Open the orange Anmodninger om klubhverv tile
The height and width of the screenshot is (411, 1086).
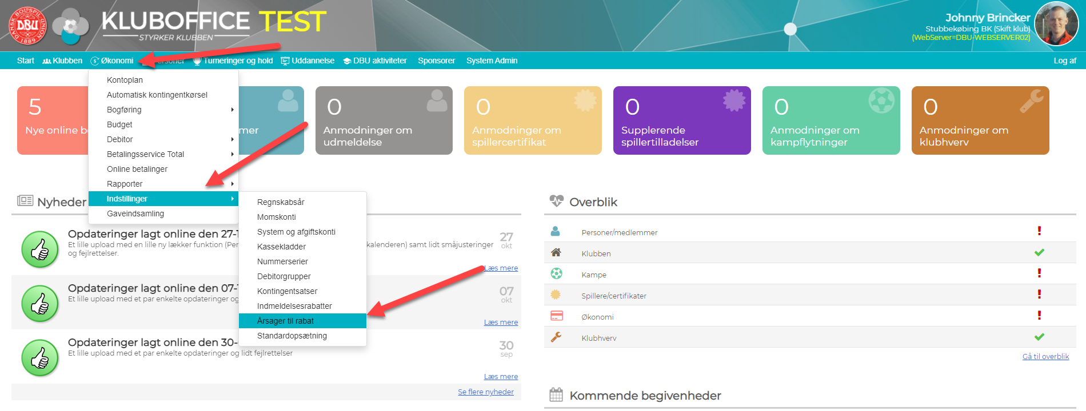[980, 120]
